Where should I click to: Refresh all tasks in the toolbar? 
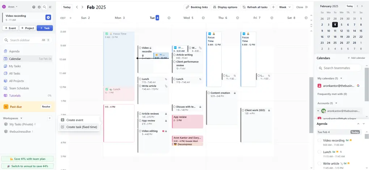[255, 7]
